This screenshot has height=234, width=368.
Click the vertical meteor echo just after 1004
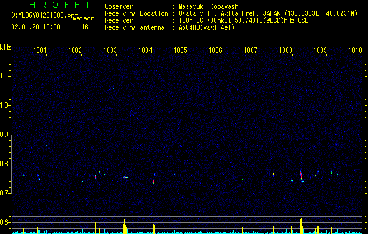153,178
